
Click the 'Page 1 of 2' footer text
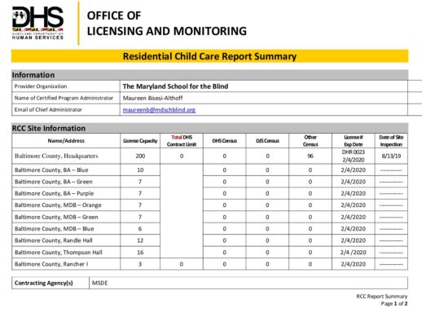[394, 304]
